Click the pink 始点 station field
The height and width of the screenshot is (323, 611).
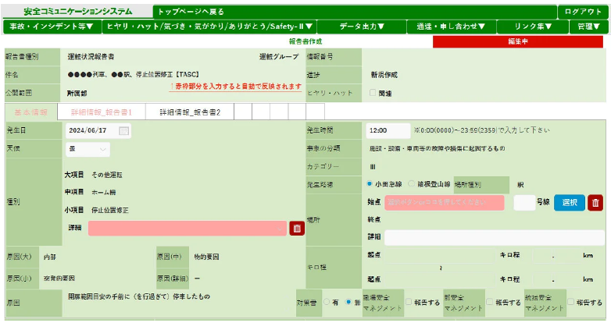444,203
